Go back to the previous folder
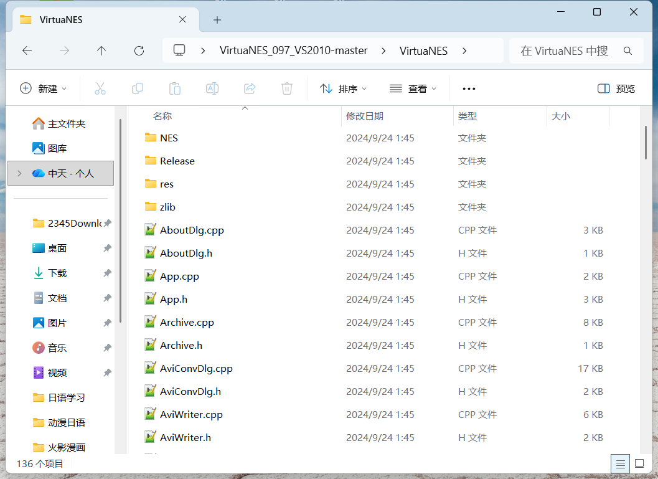 tap(27, 51)
